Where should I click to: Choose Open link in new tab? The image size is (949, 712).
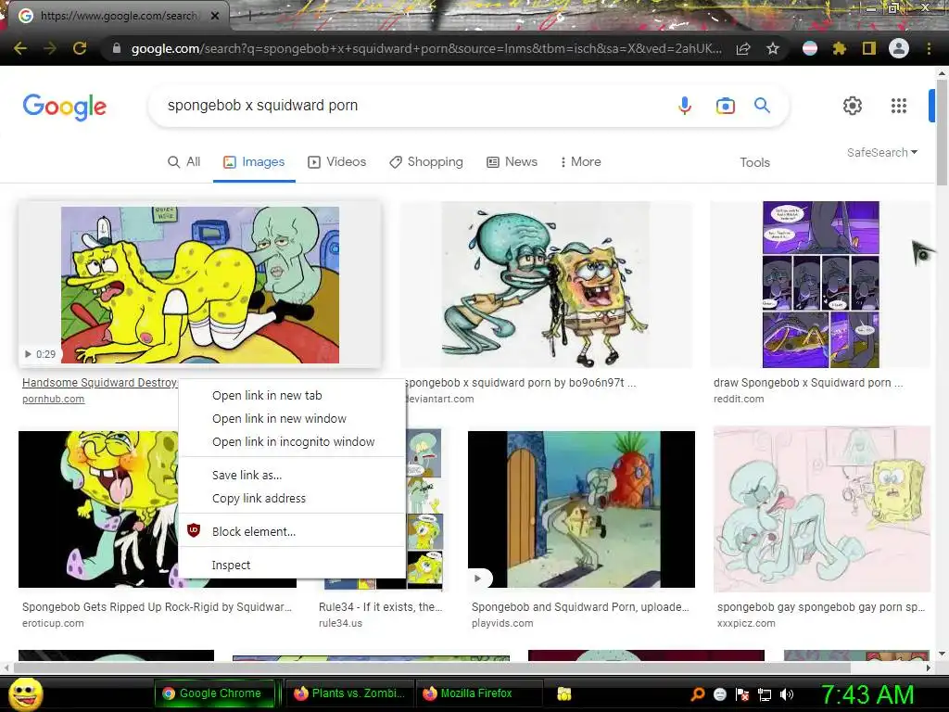tap(292, 395)
